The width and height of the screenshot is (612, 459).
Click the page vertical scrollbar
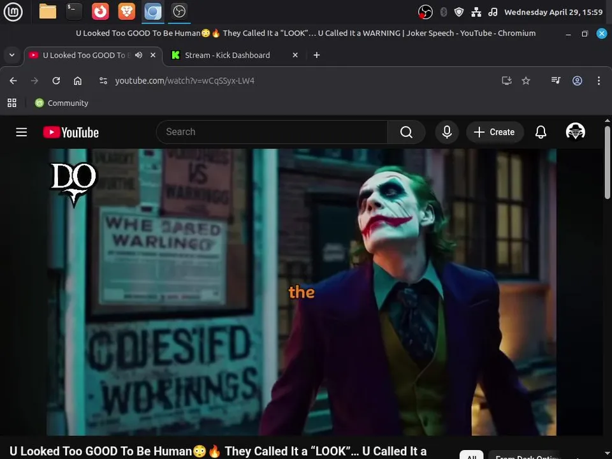pyautogui.click(x=608, y=162)
